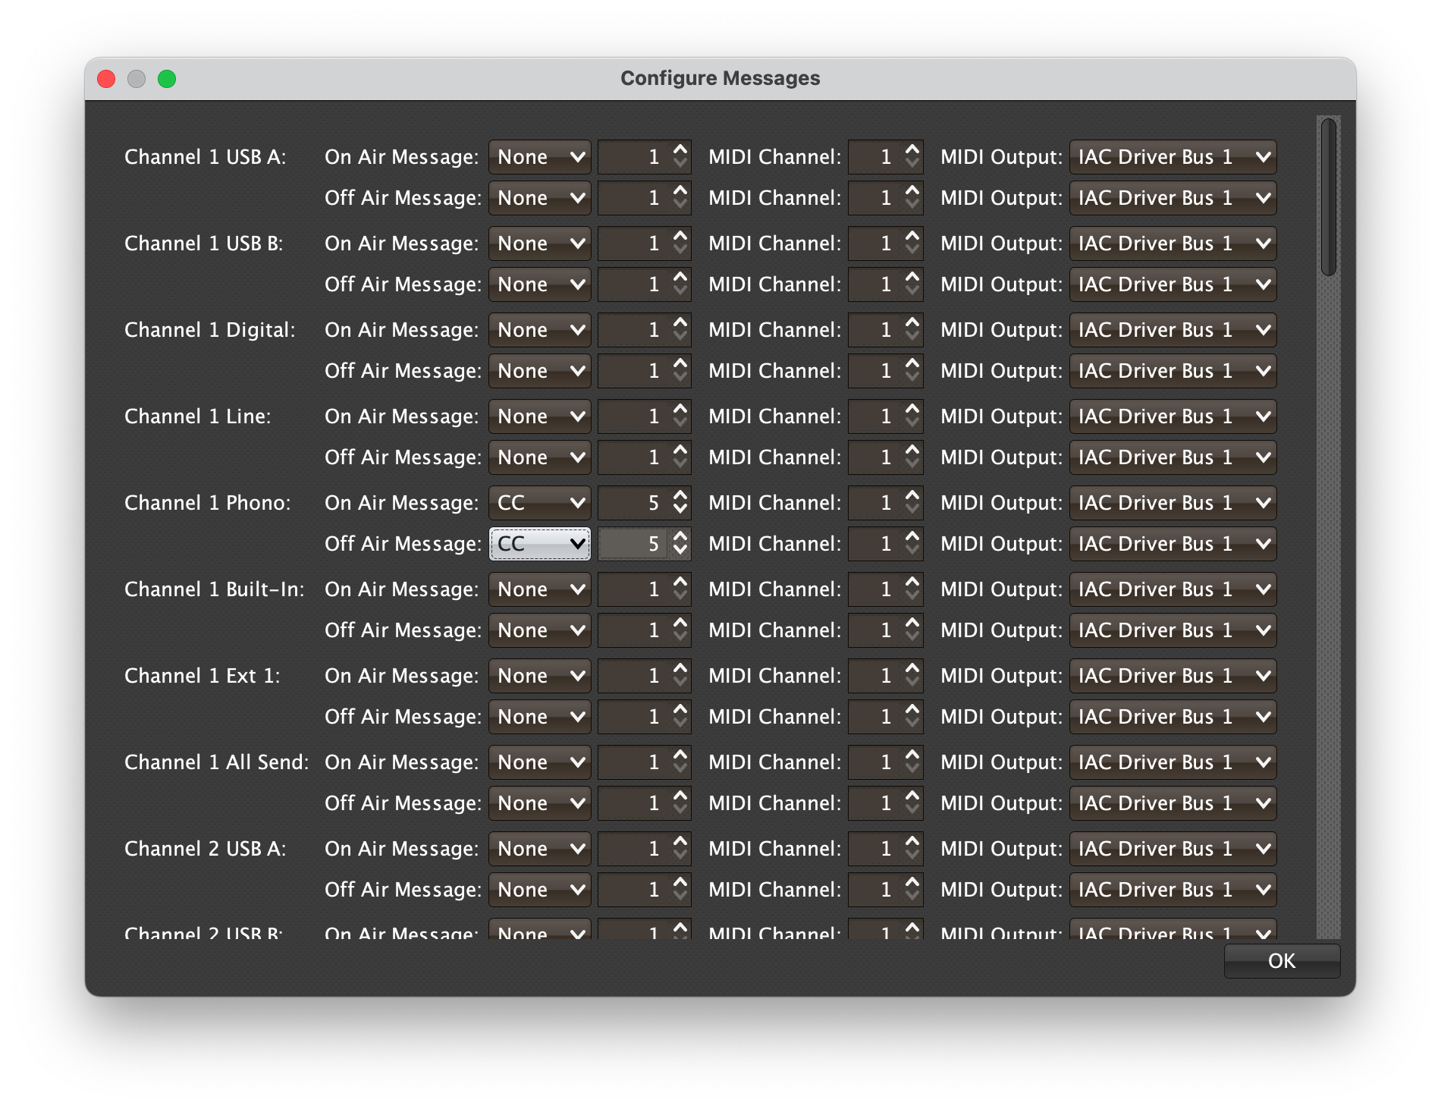
Task: Open Channel 2 USB A On Air Message dropdown
Action: point(540,849)
